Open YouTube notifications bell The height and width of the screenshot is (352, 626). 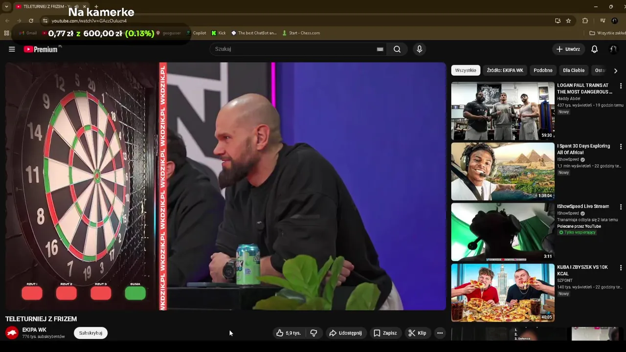(x=594, y=49)
